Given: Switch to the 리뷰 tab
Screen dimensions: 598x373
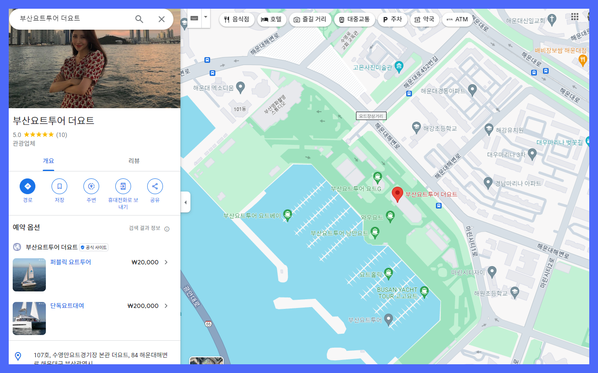Looking at the screenshot, I should coord(134,161).
